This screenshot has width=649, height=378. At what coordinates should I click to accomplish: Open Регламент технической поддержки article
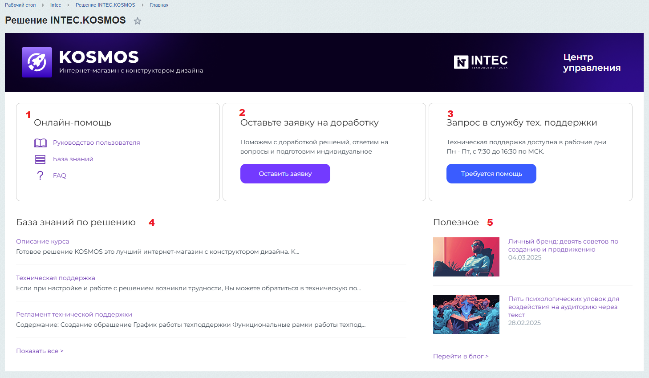point(74,314)
